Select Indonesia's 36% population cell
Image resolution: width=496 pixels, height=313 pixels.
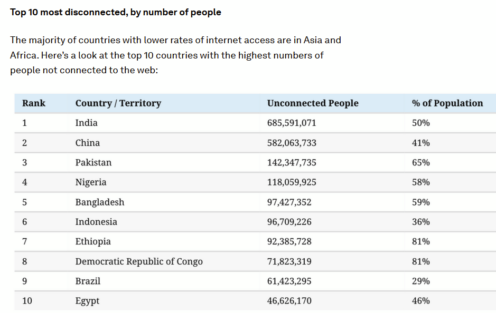[421, 222]
